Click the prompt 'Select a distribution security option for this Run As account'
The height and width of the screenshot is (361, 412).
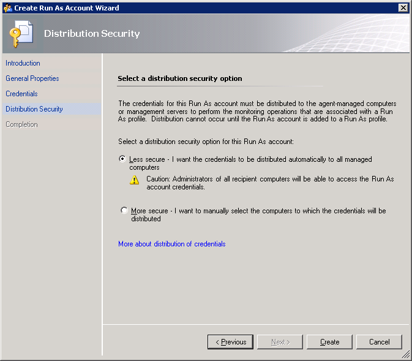tap(206, 142)
